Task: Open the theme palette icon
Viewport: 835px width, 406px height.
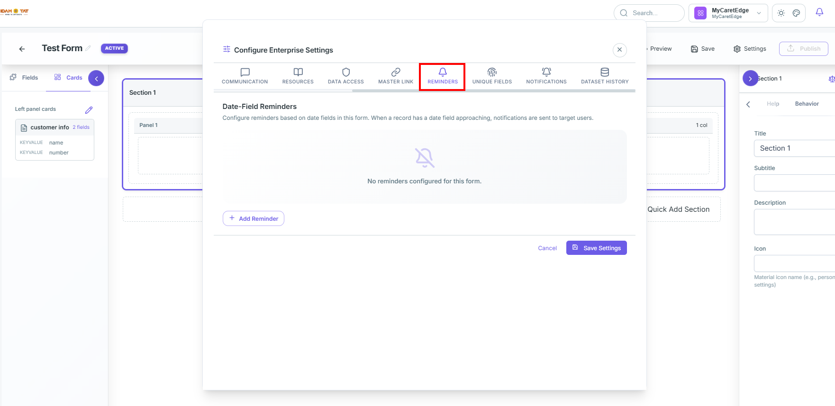Action: point(797,13)
